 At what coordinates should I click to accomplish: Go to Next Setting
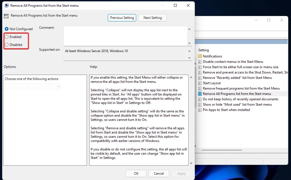tap(153, 18)
